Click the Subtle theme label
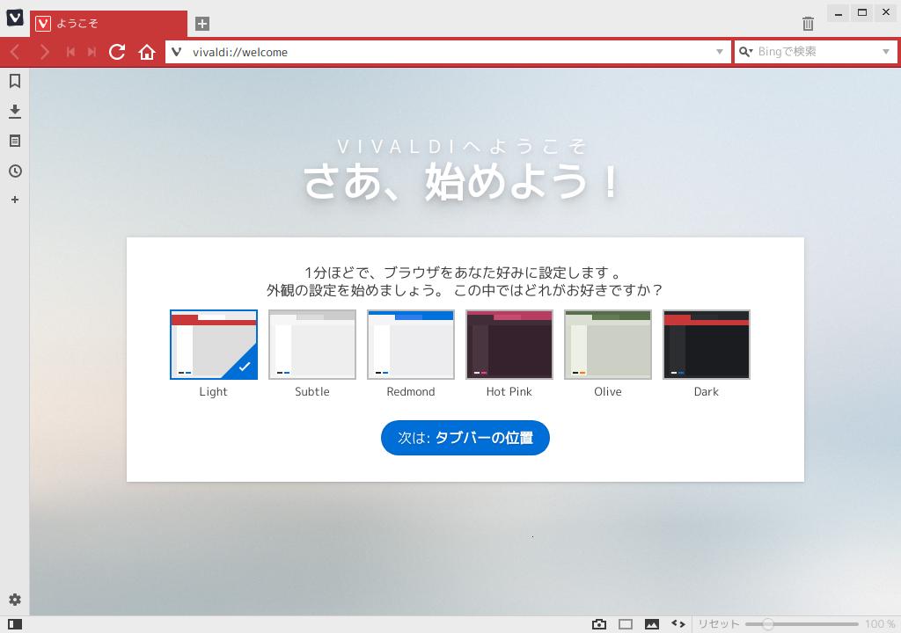The width and height of the screenshot is (901, 633). (x=312, y=392)
